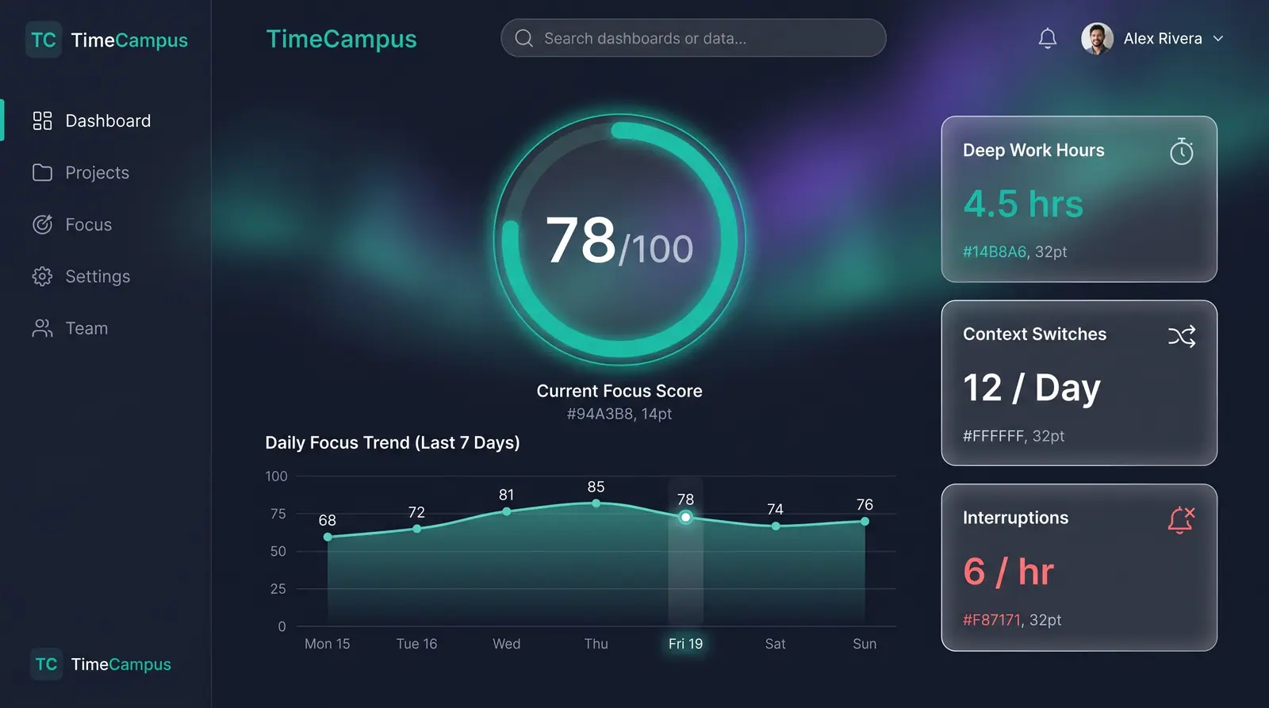Click the Dashboard grid icon in sidebar
1269x708 pixels.
[42, 121]
